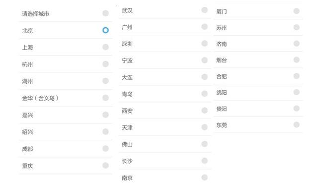Select the 合肥 radio button
This screenshot has width=318, height=186.
(297, 76)
